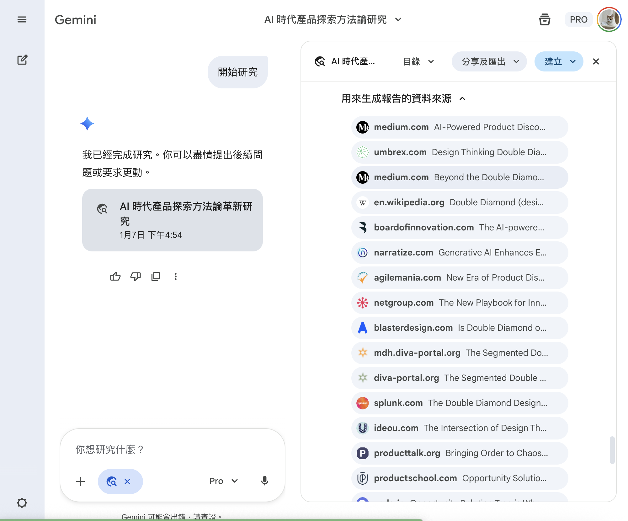Open the 建立 dropdown button
Image resolution: width=628 pixels, height=521 pixels.
559,61
